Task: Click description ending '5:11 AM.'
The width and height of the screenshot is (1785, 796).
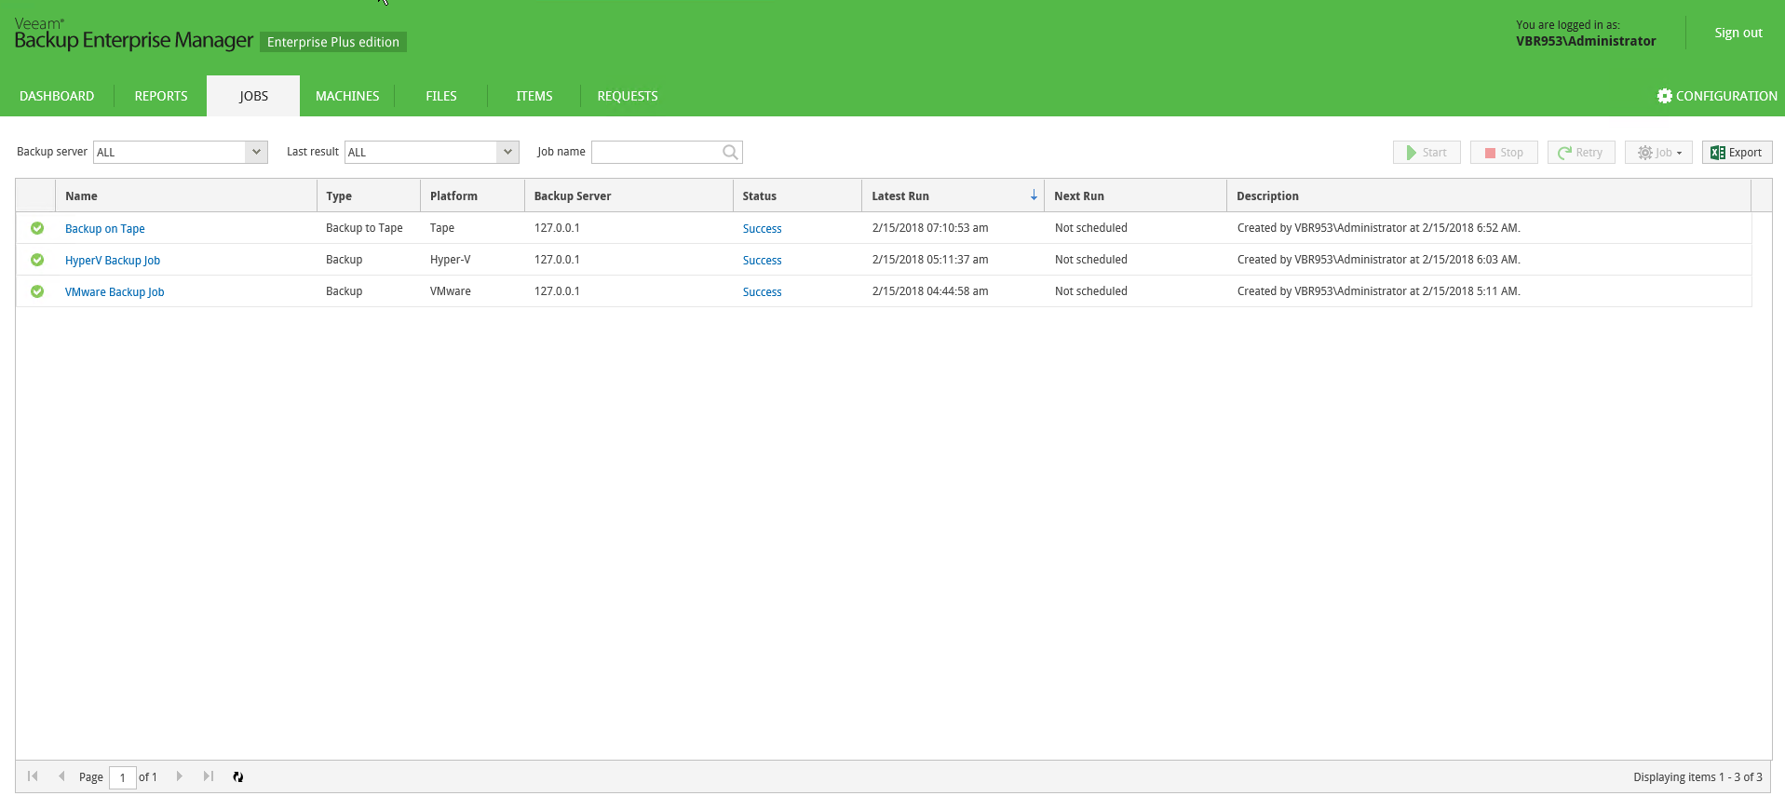Action: 1379,291
